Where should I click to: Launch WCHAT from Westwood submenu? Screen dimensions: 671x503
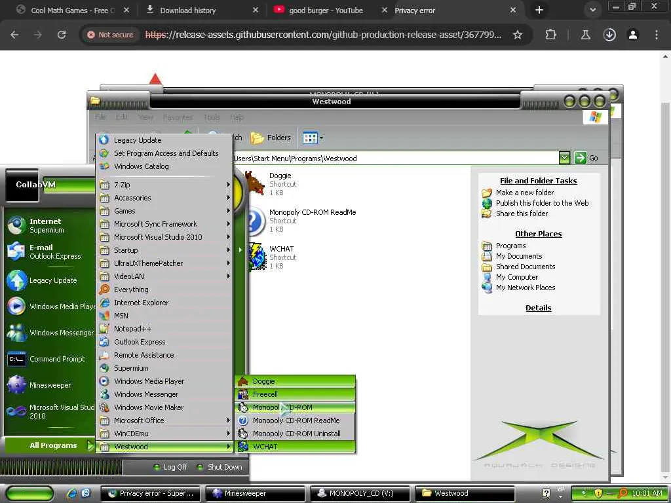(296, 447)
